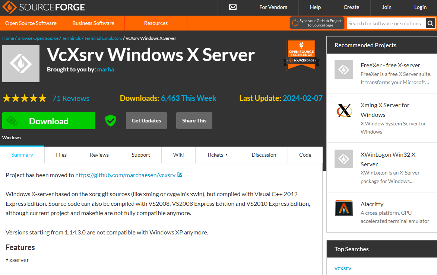Click the SourceForge logo icon

[x=9, y=7]
